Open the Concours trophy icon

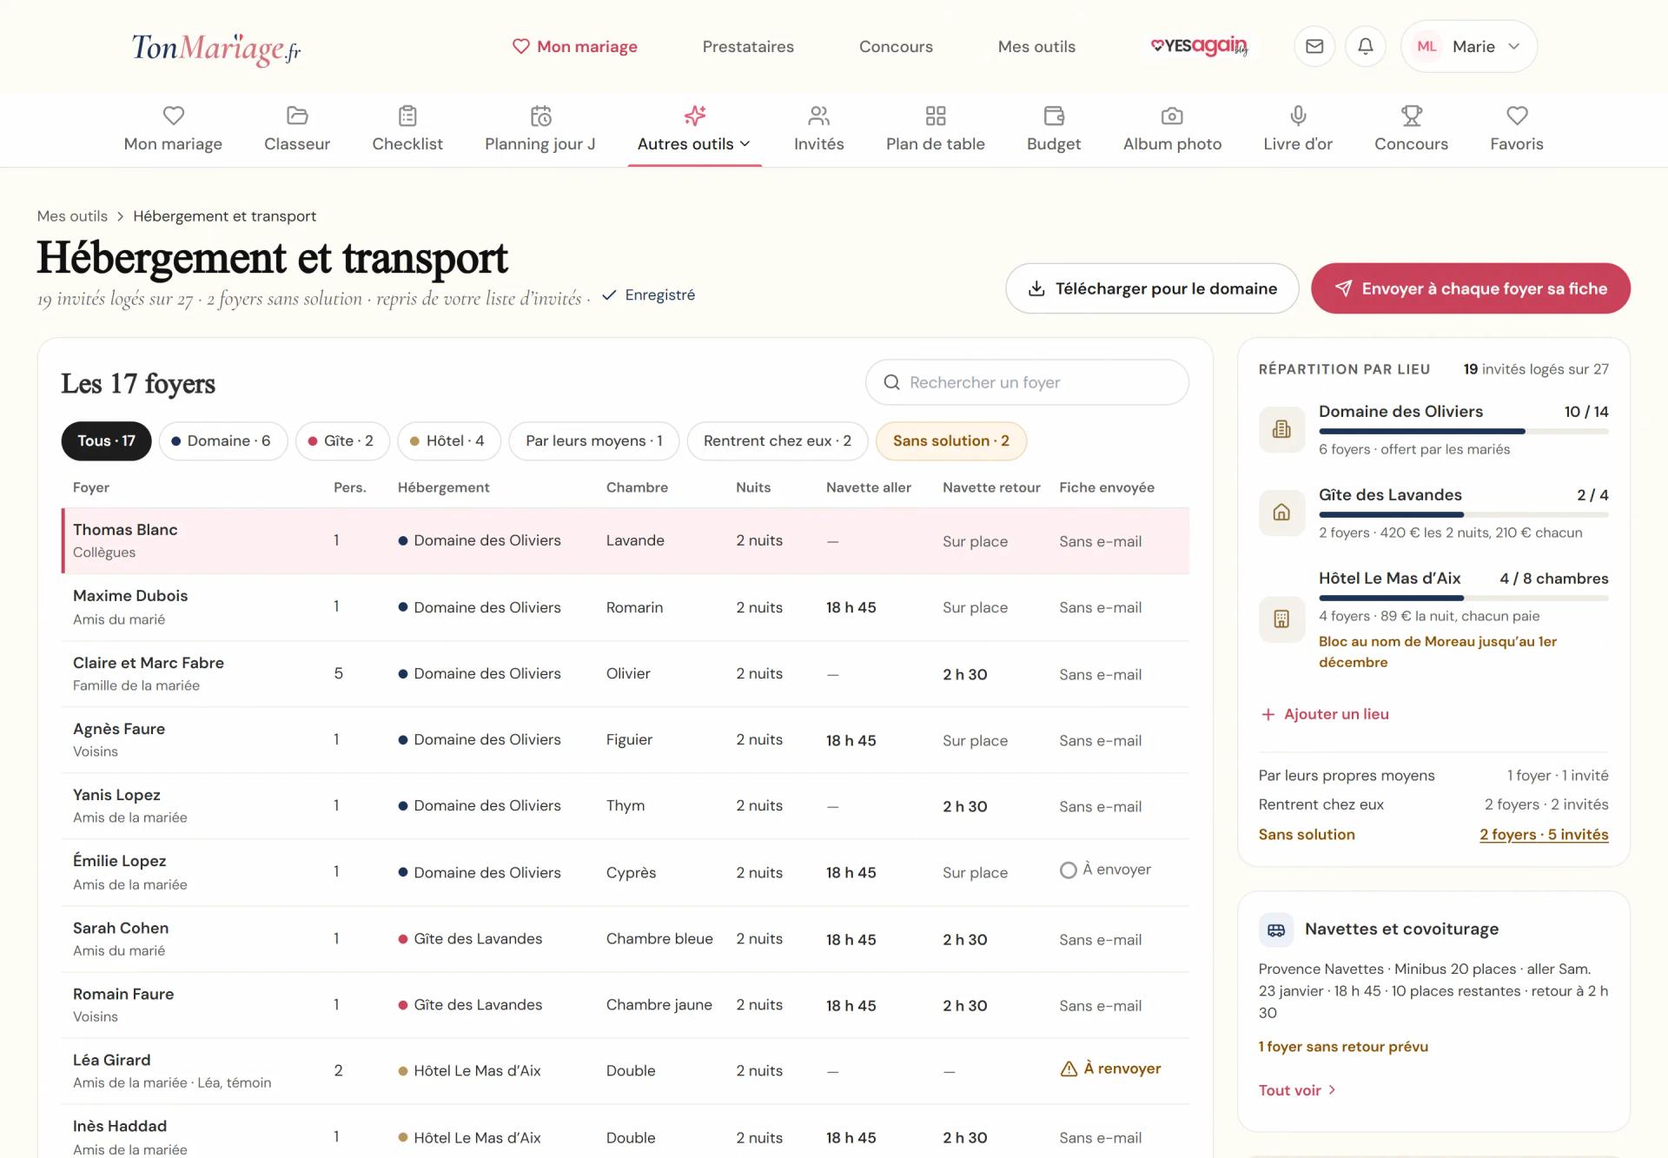1411,116
